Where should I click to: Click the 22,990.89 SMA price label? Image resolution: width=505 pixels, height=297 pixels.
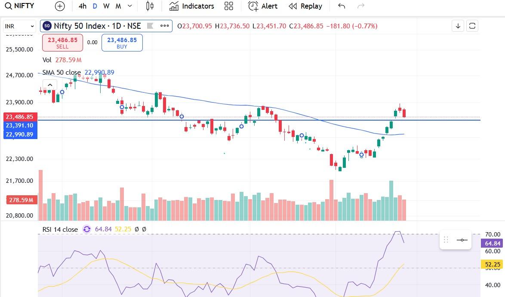click(20, 134)
